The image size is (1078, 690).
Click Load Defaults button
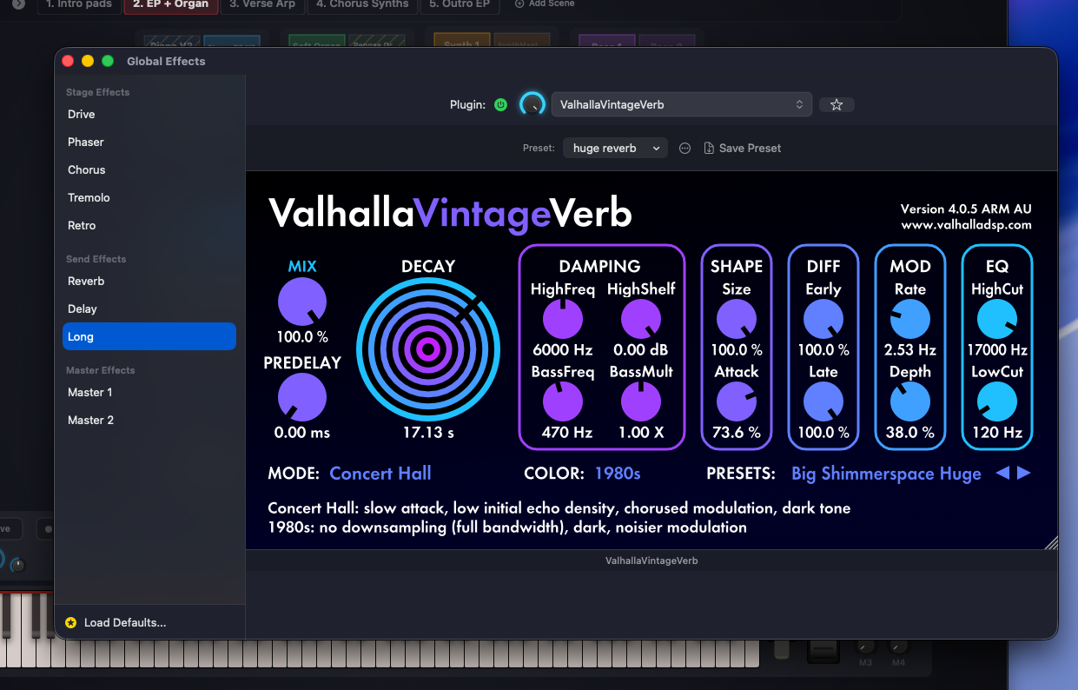pyautogui.click(x=116, y=622)
